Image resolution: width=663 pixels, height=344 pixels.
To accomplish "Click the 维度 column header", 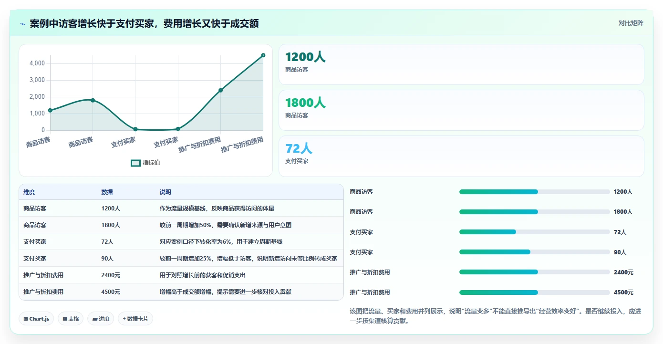I will coord(29,192).
